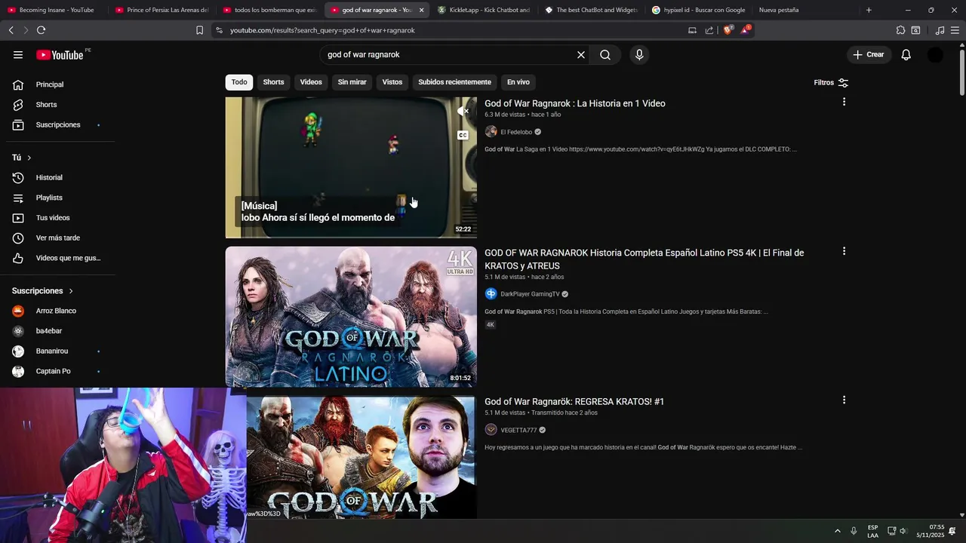Select the Subidos recientemente filter chip

454,82
